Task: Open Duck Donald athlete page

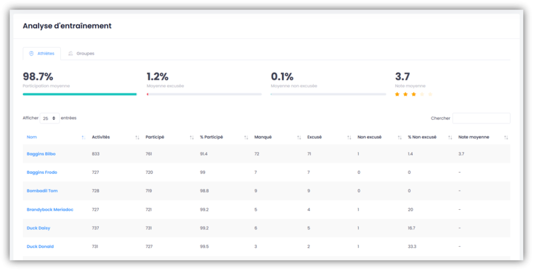Action: [x=40, y=247]
